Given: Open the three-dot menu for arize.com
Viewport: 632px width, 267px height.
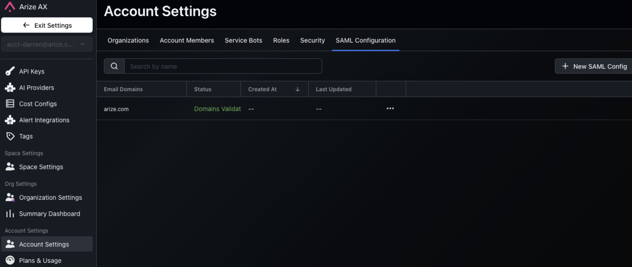Looking at the screenshot, I should point(390,108).
